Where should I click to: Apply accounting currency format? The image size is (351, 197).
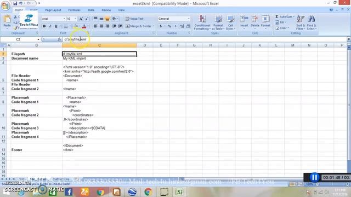point(161,26)
